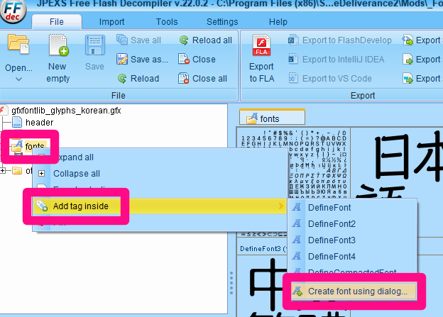This screenshot has width=443, height=317.
Task: Click the fonts preview tab
Action: point(272,118)
